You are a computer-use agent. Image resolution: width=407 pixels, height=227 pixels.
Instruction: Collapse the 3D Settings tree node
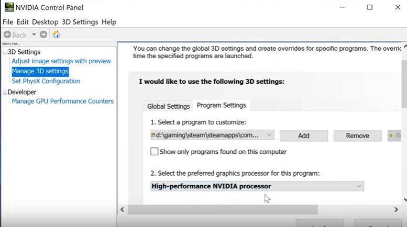5,52
